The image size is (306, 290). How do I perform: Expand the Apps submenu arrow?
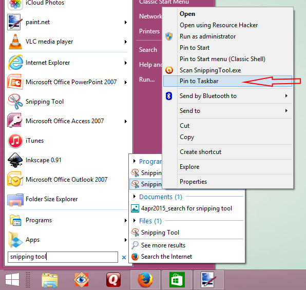pos(126,240)
